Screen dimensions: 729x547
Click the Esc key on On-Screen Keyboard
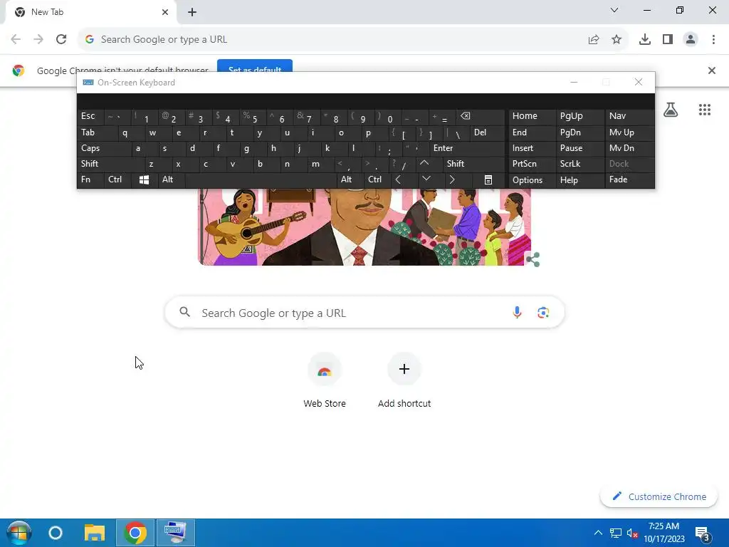(x=90, y=116)
